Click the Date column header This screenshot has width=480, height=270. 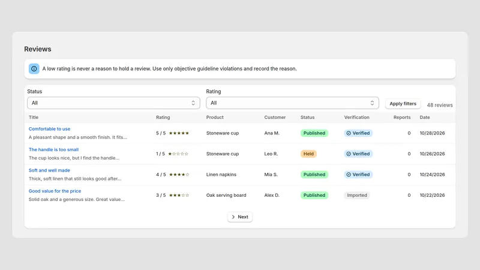(x=425, y=117)
